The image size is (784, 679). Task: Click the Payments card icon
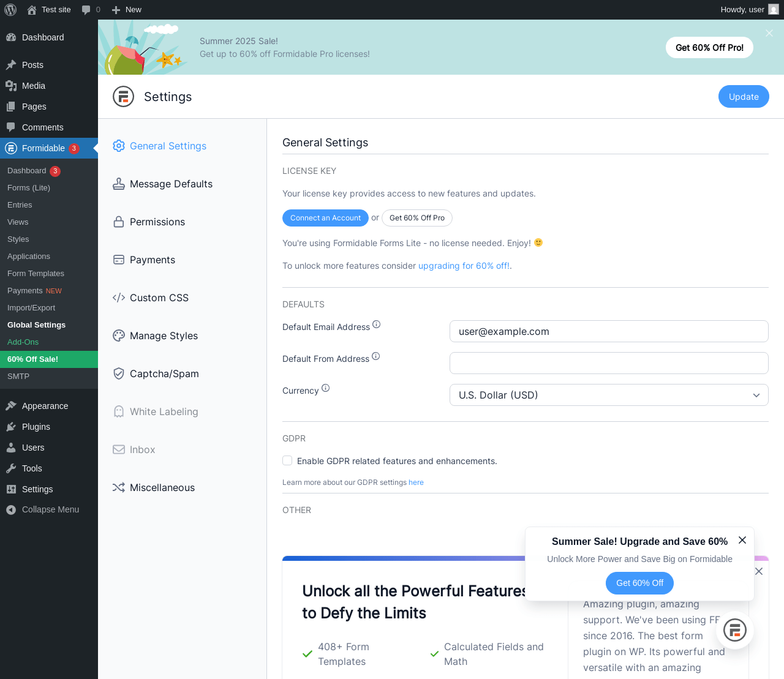[x=119, y=260]
